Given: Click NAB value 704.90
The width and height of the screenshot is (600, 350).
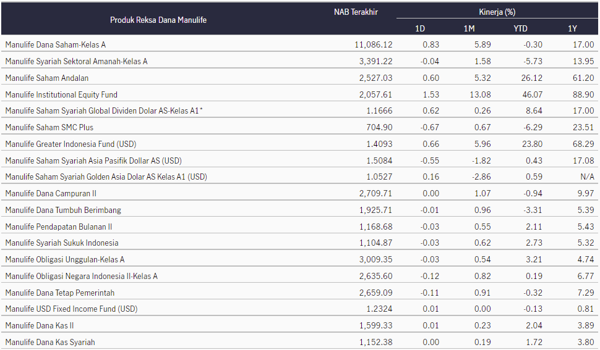Looking at the screenshot, I should (379, 128).
